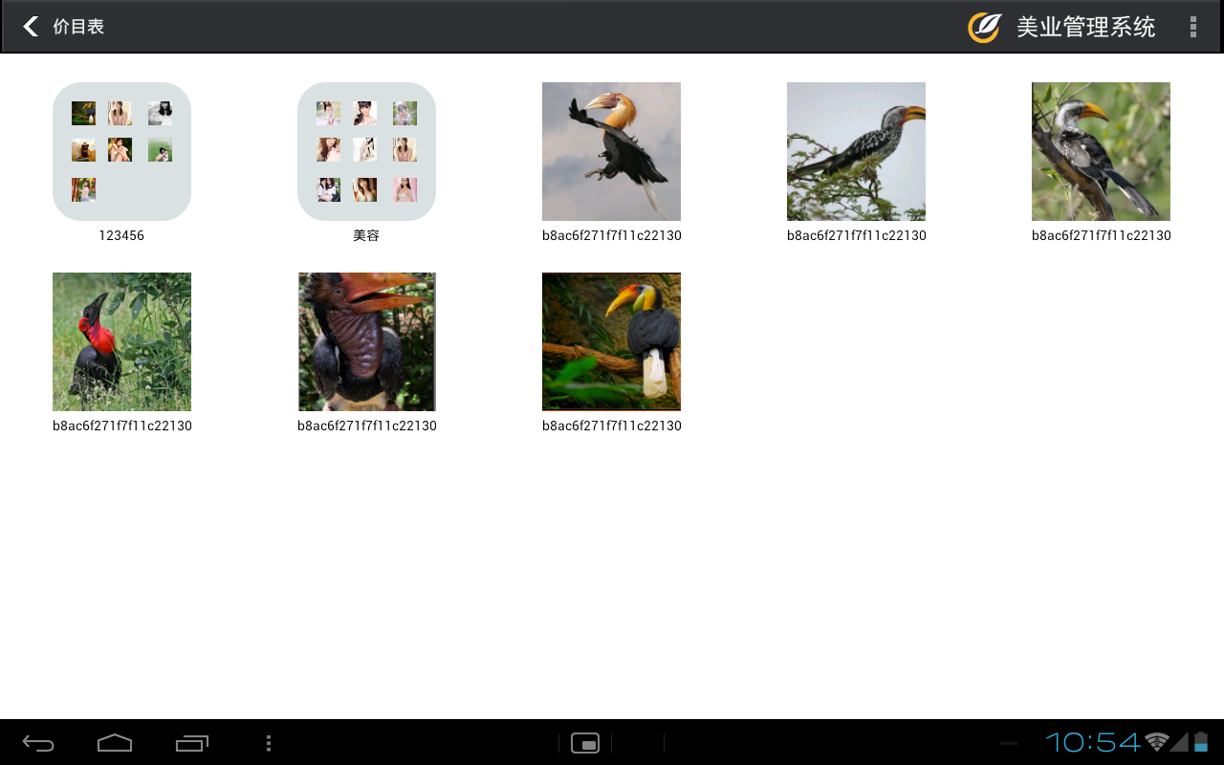Click the 美容 folder label
This screenshot has width=1224, height=765.
366,235
